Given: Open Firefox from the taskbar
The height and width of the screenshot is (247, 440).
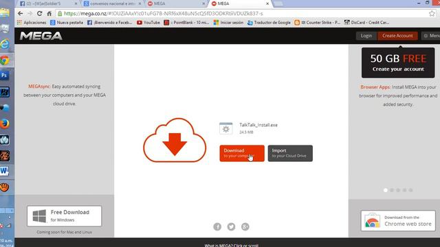Looking at the screenshot, I should click(5, 123).
